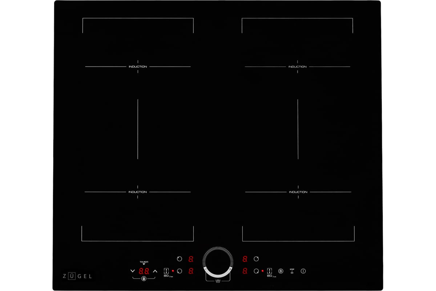436x291 pixels.
Task: Tap the keep-warm icon below the dial
Action: (218, 281)
